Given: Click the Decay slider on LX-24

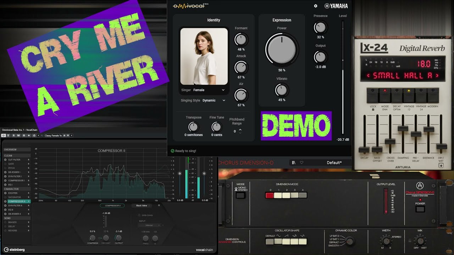Looking at the screenshot, I should point(364,150).
